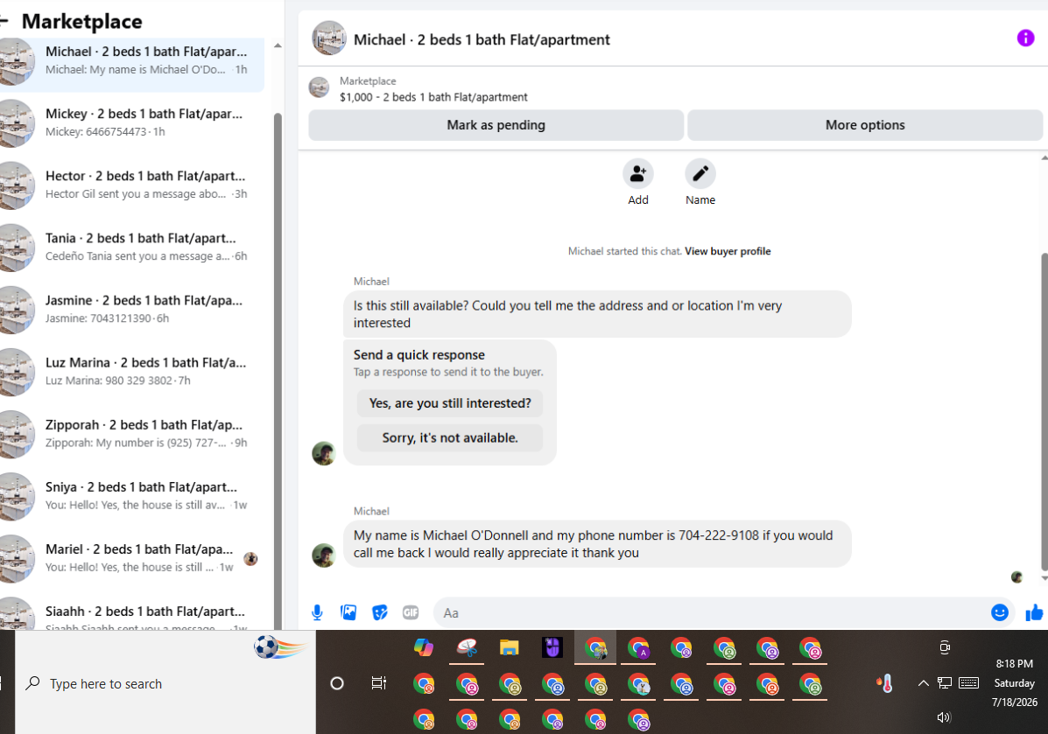Click the volume speaker icon in the tray
The image size is (1048, 734).
[x=944, y=717]
